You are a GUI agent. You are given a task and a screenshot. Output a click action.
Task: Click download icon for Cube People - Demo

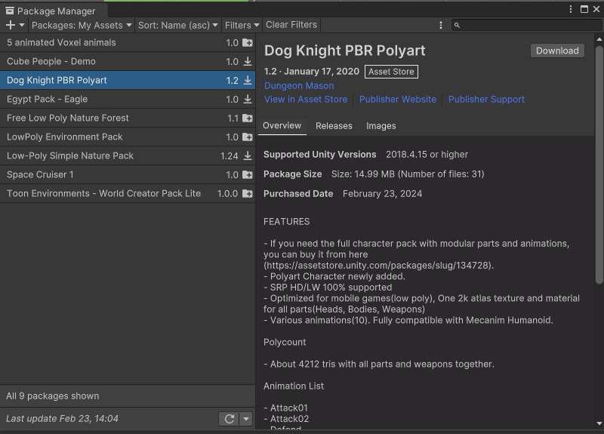click(248, 61)
